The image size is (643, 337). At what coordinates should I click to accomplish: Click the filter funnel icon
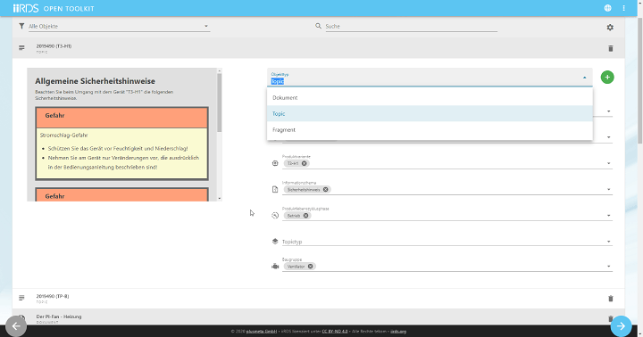click(x=21, y=26)
